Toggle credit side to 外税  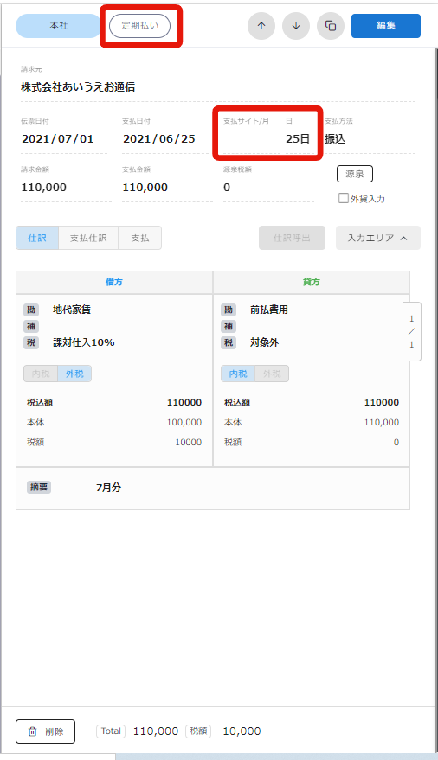272,374
